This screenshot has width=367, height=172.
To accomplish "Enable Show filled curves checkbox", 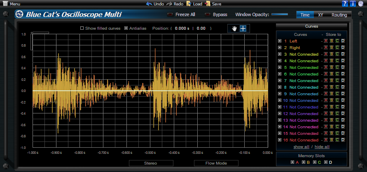I will (82, 28).
